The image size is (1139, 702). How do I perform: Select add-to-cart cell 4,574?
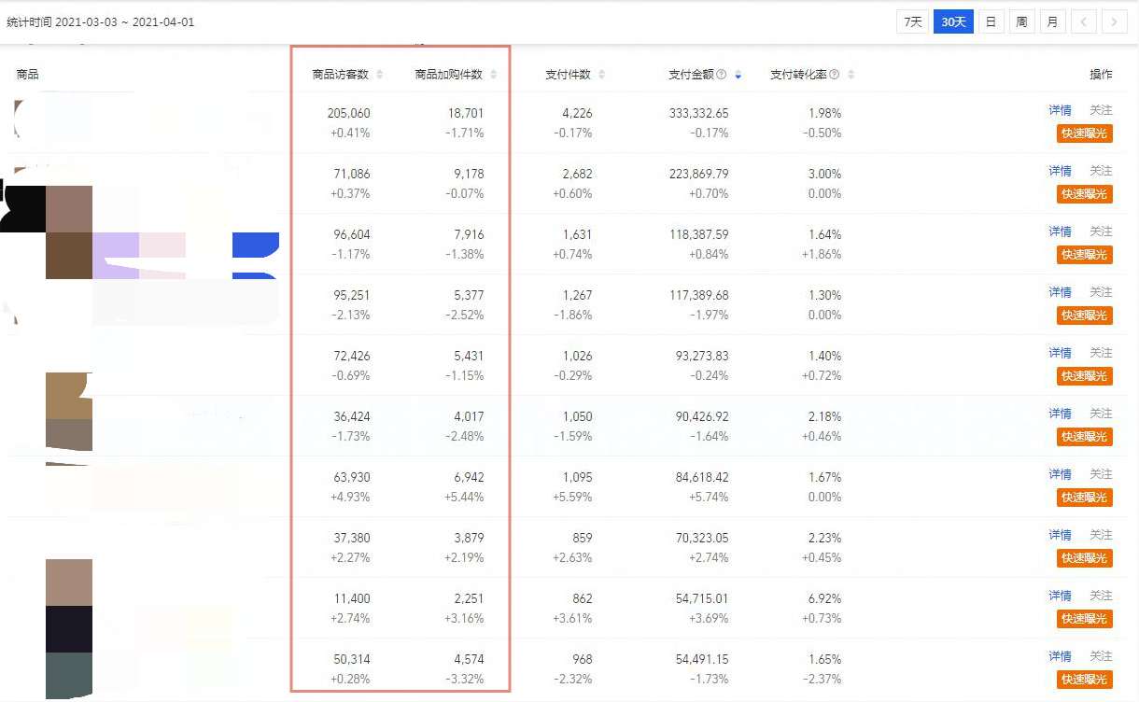click(469, 659)
